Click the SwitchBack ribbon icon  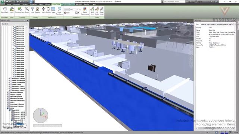click(4, 9)
